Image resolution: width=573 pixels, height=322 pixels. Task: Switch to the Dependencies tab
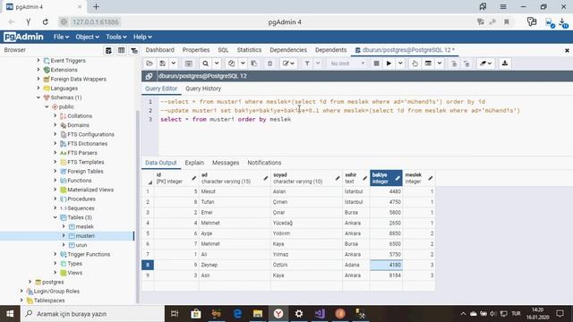point(288,50)
